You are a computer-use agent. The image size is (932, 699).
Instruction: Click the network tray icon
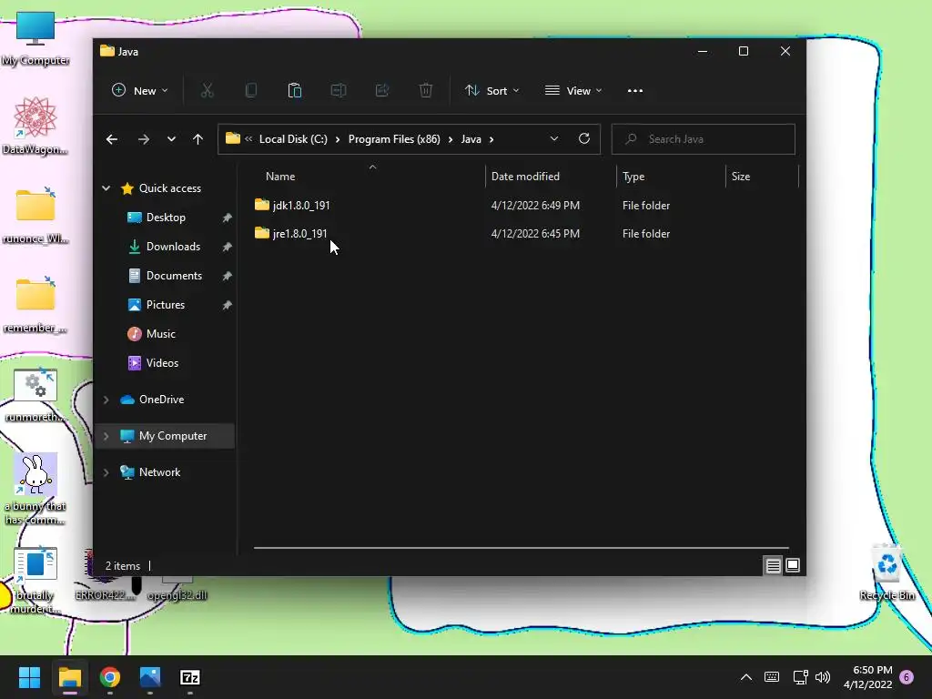(x=800, y=677)
